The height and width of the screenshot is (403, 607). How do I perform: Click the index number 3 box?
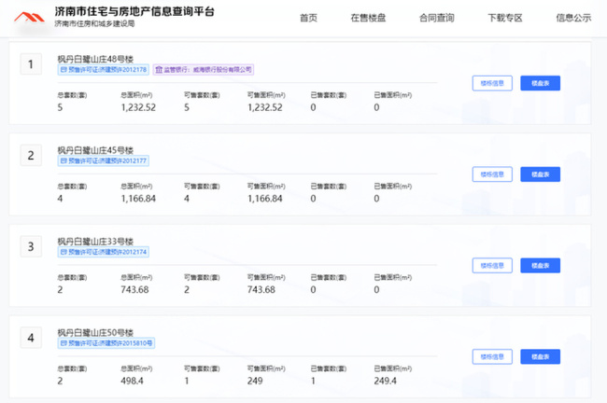click(x=31, y=247)
